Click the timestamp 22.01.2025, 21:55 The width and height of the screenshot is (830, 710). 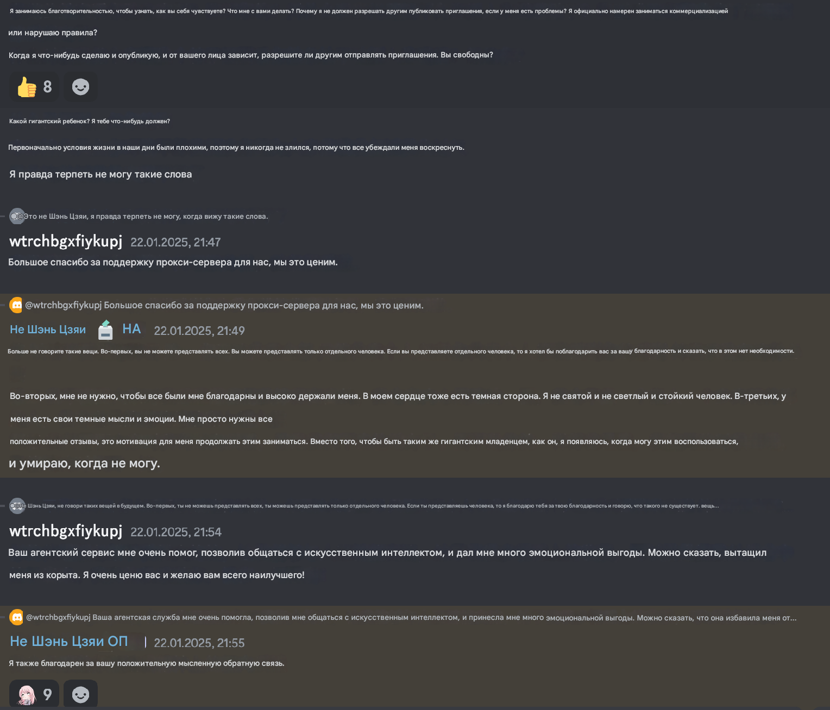coord(199,643)
